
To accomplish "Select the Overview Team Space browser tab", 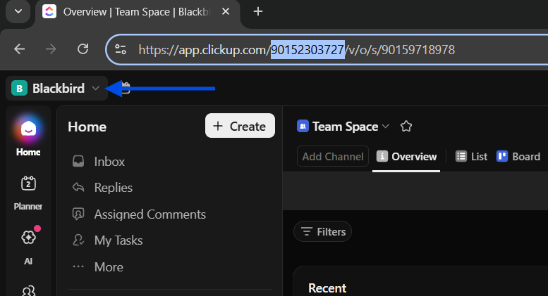I will tap(137, 12).
